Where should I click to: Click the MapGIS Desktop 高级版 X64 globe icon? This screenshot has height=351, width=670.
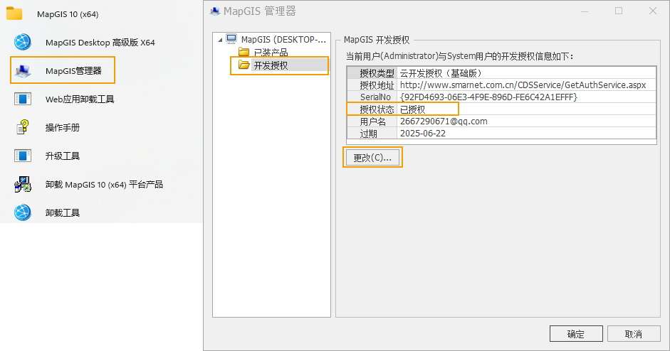(x=22, y=42)
